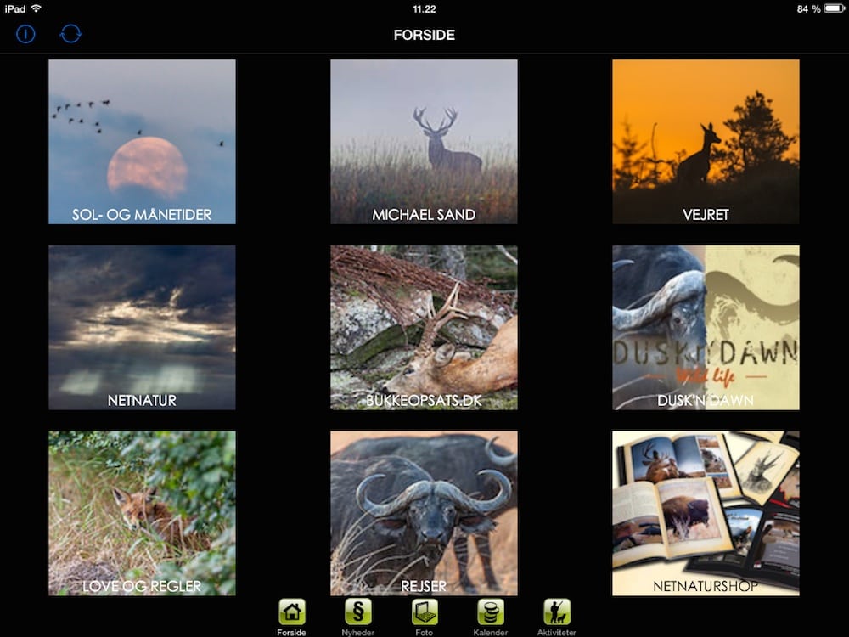849x637 pixels.
Task: Switch to the Aktiviteter hunter icon
Action: (x=557, y=612)
